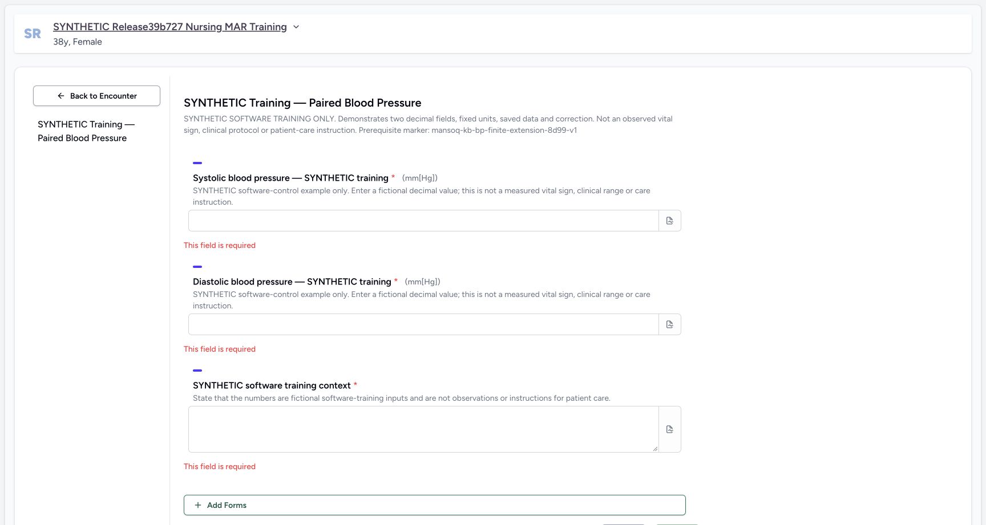Go back using Back to Encounter button

(x=96, y=96)
